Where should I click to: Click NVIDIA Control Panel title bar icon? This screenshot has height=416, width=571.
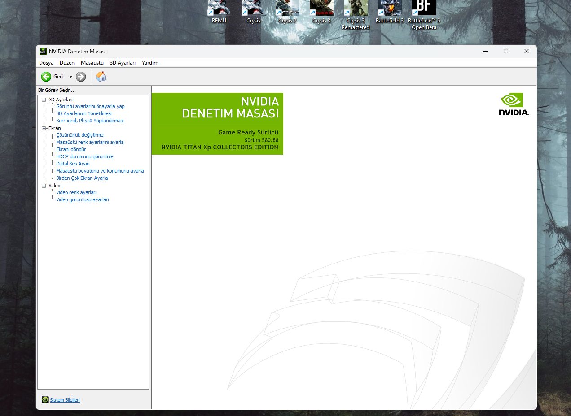point(43,52)
